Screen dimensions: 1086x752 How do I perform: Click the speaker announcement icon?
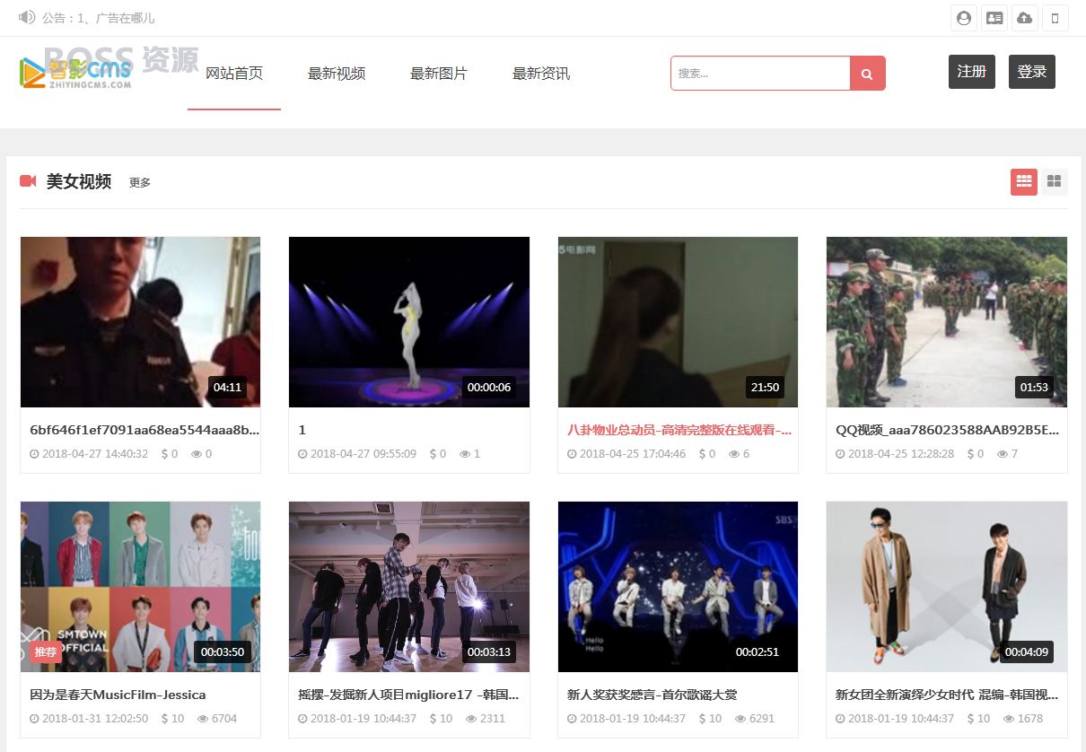pos(26,17)
